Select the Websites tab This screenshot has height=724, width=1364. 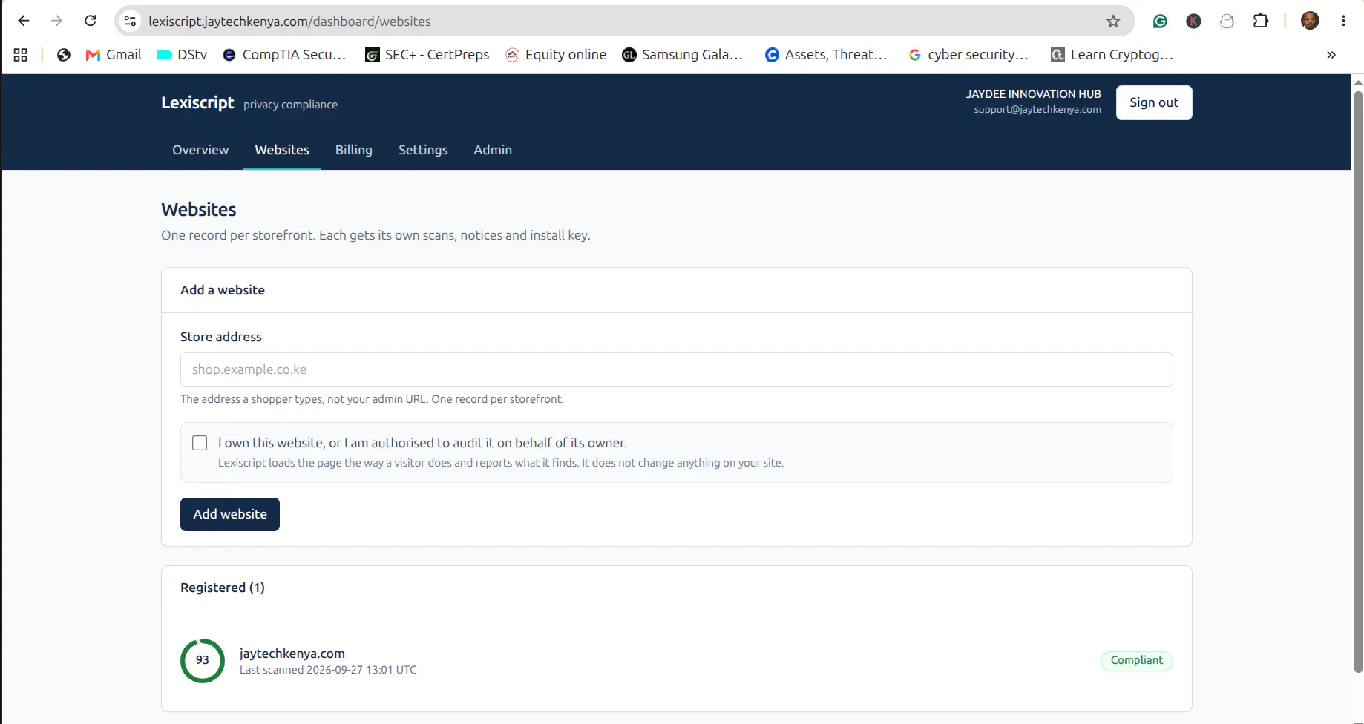(x=282, y=150)
